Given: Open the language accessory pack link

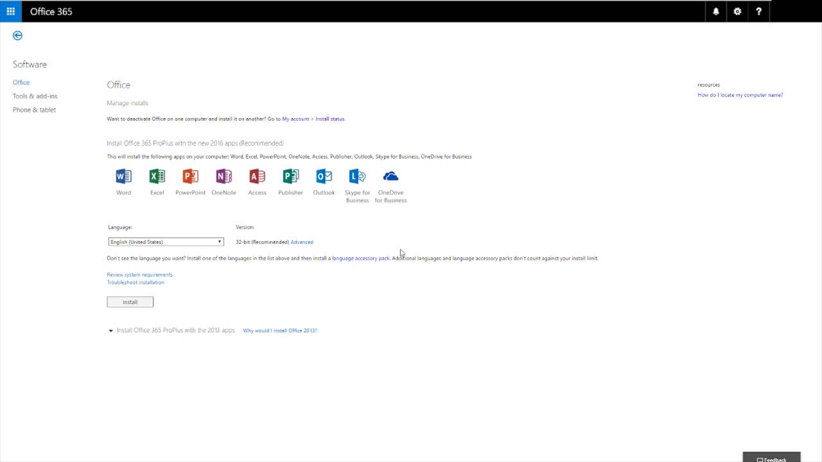Looking at the screenshot, I should [x=361, y=258].
